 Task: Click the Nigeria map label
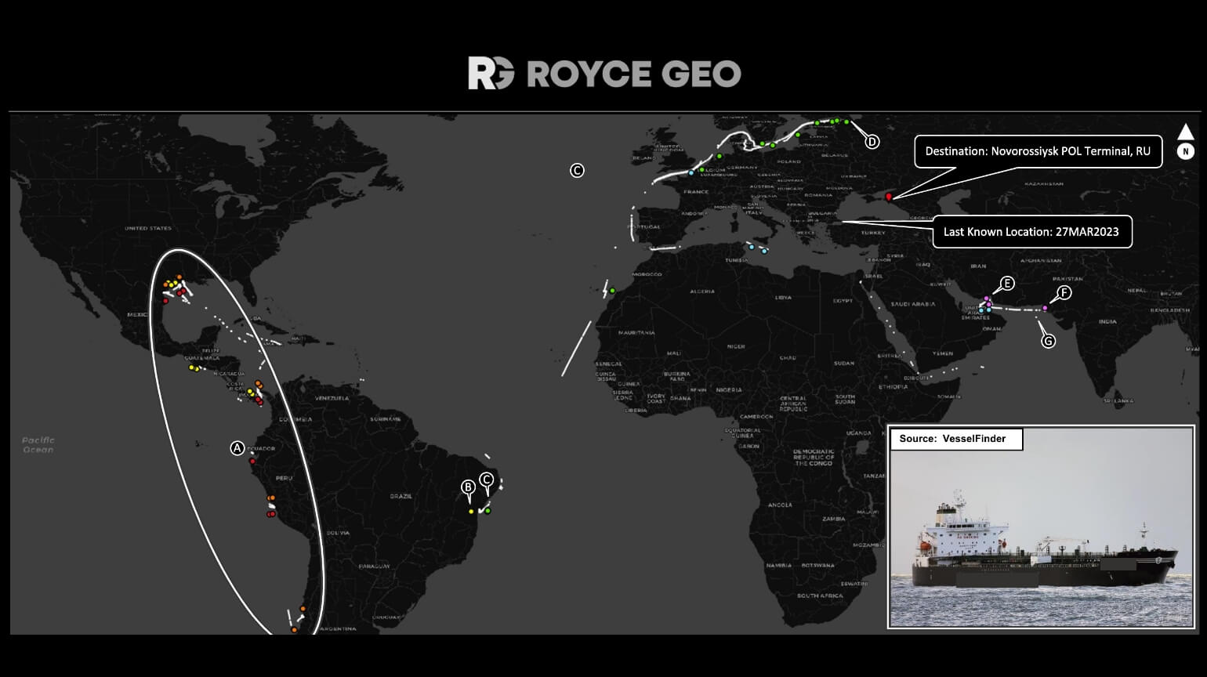pyautogui.click(x=728, y=389)
